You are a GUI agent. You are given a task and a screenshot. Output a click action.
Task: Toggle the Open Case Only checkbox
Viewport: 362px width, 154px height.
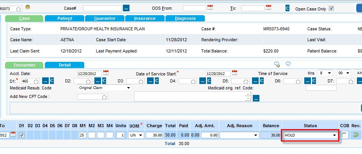[331, 9]
